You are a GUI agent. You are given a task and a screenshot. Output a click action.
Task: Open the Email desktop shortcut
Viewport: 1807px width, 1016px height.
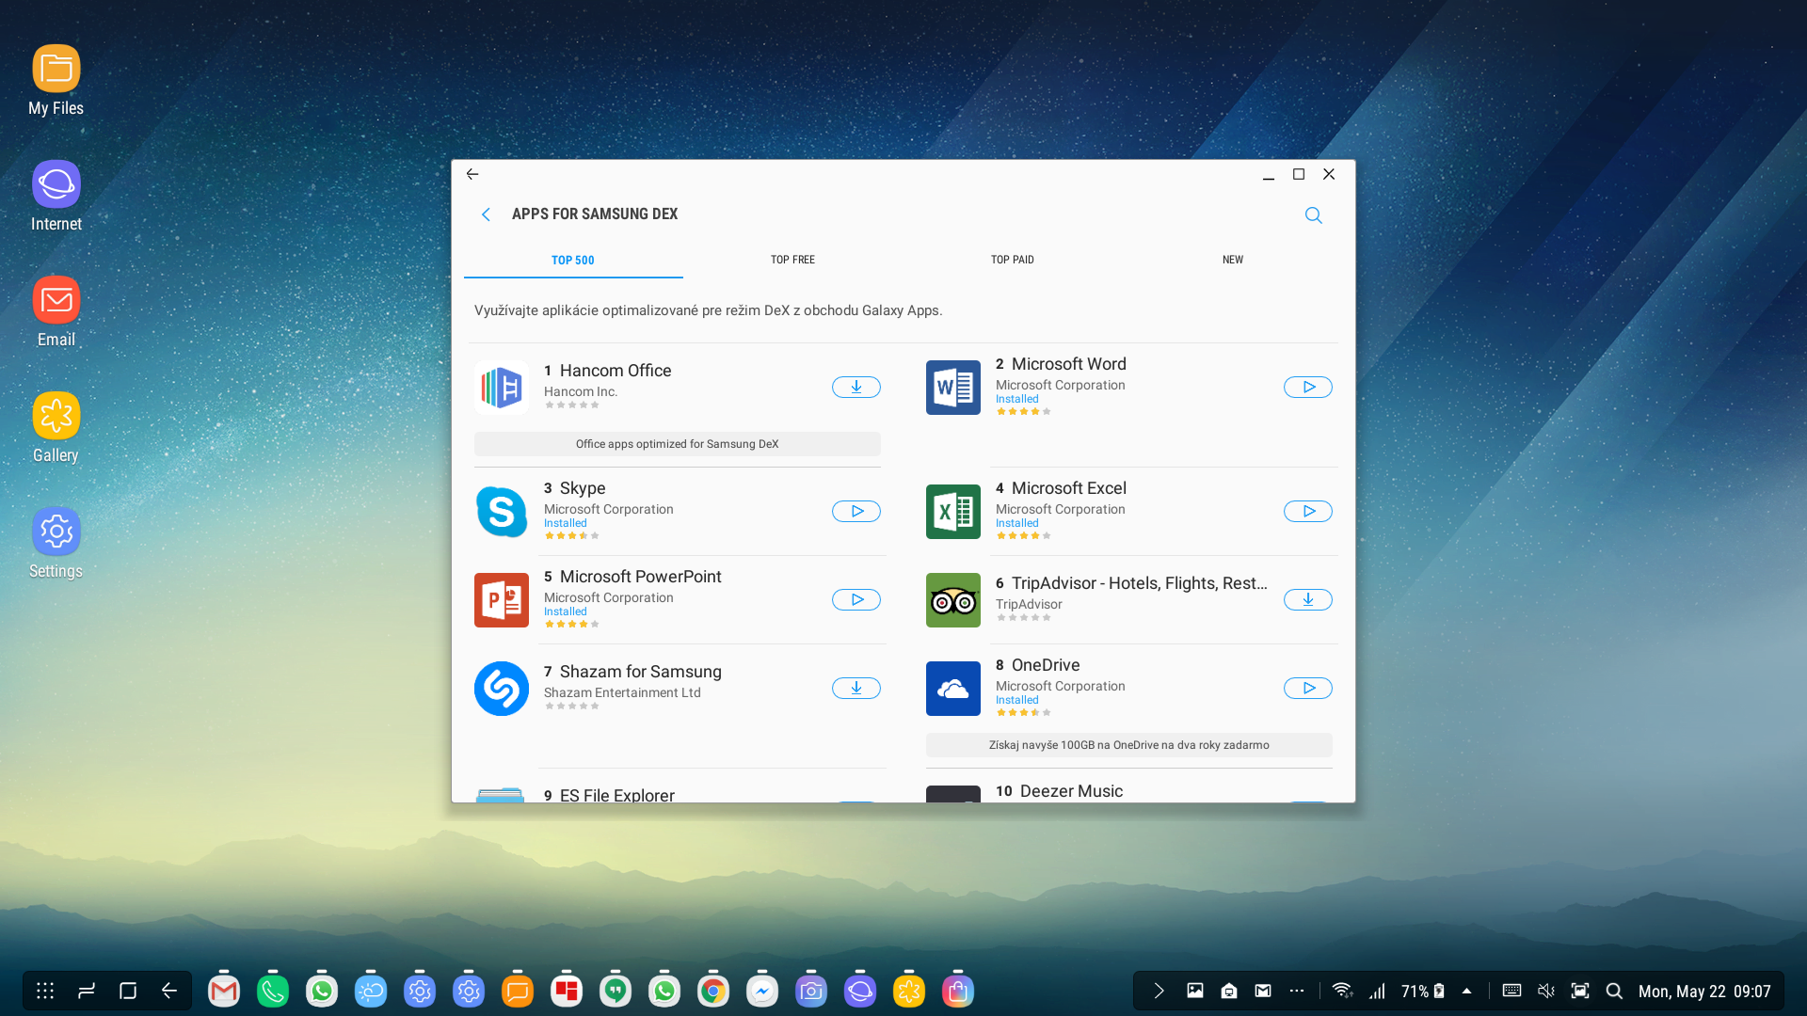point(56,311)
